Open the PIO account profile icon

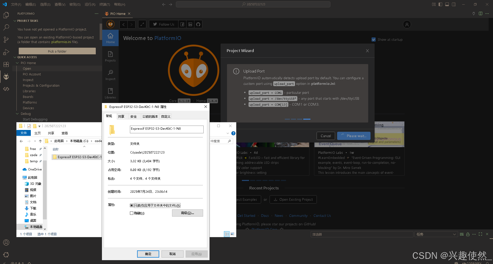coord(407,24)
